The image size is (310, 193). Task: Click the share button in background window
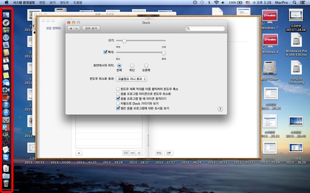click(168, 153)
